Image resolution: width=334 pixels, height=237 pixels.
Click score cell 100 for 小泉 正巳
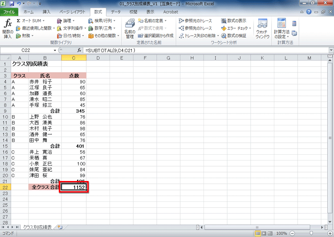73,164
